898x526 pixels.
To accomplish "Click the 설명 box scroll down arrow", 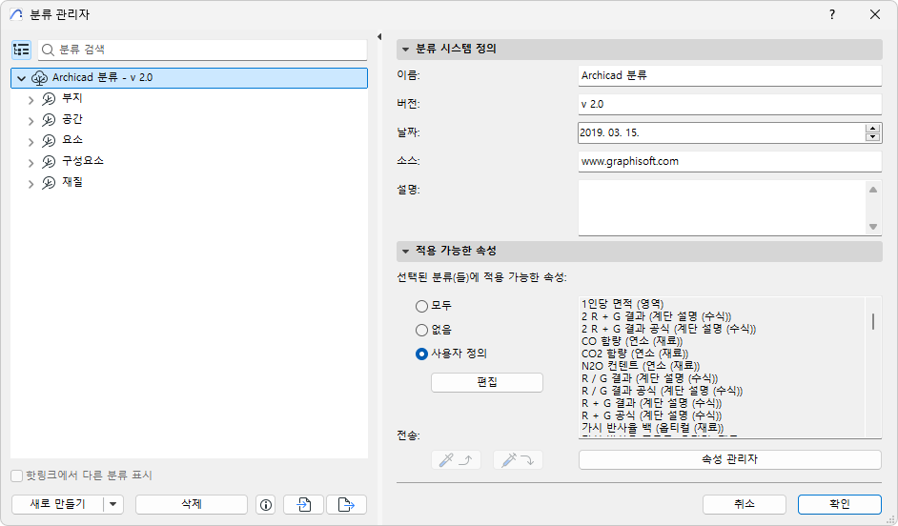I will pyautogui.click(x=873, y=227).
